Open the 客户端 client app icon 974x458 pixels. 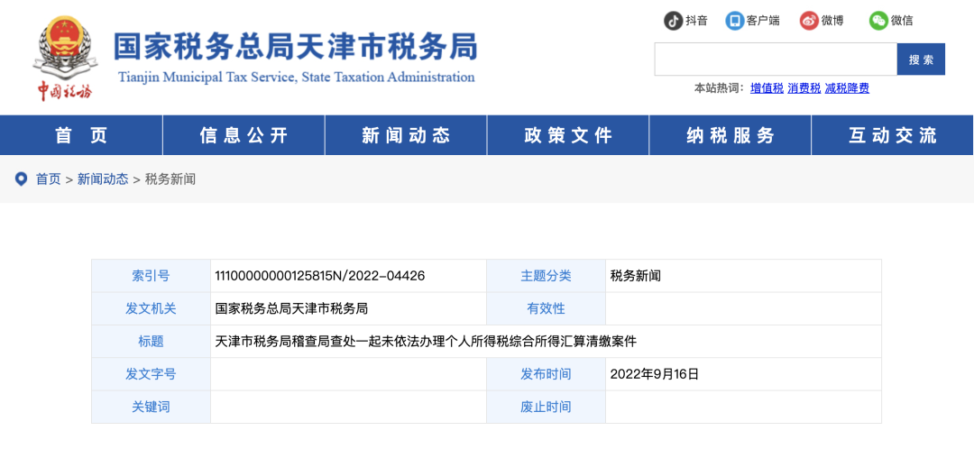(735, 20)
